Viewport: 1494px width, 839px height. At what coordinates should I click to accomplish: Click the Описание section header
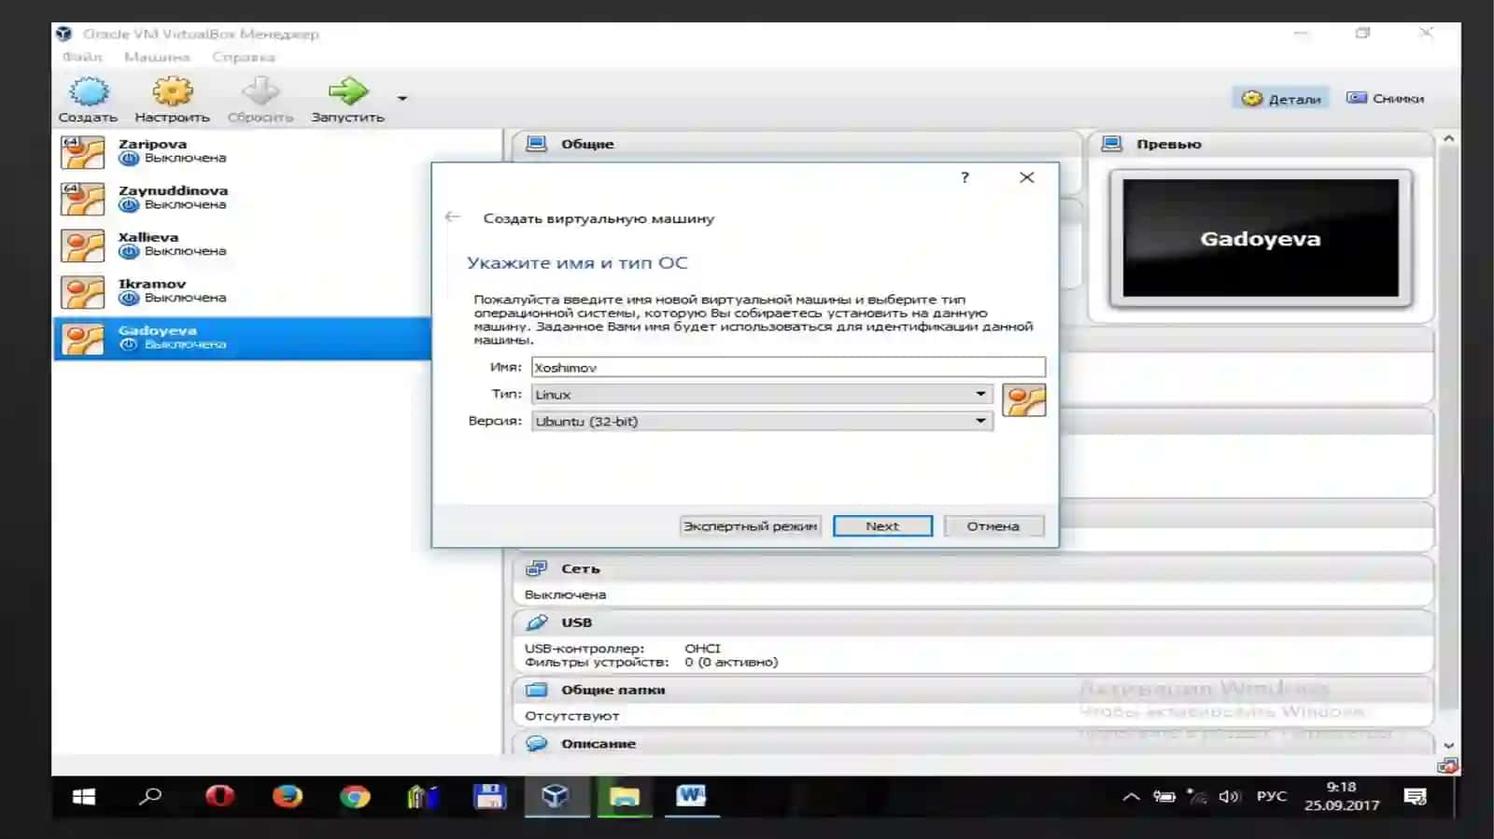973,743
